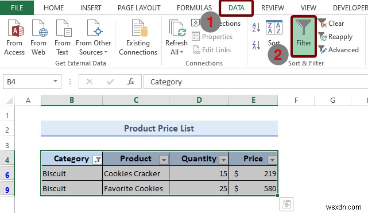Image resolution: width=368 pixels, height=213 pixels.
Task: Select row 6 header
Action: (7, 175)
